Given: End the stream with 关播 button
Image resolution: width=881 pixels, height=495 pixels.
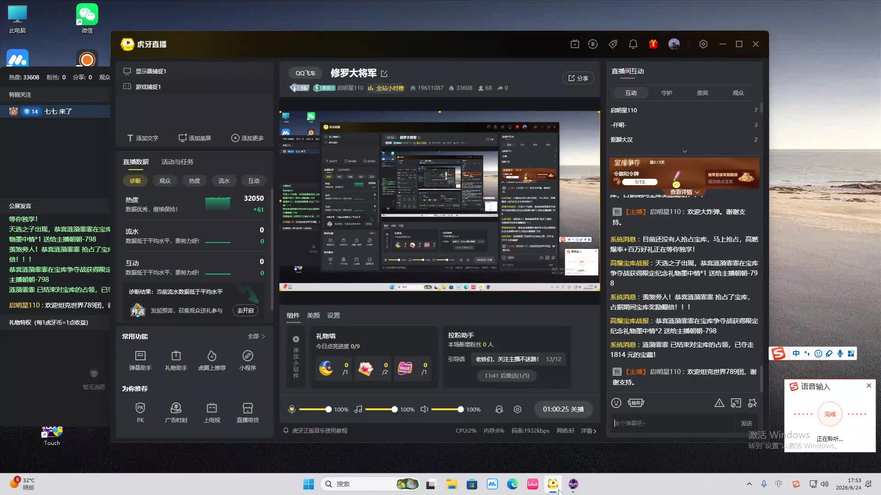Looking at the screenshot, I should point(563,409).
